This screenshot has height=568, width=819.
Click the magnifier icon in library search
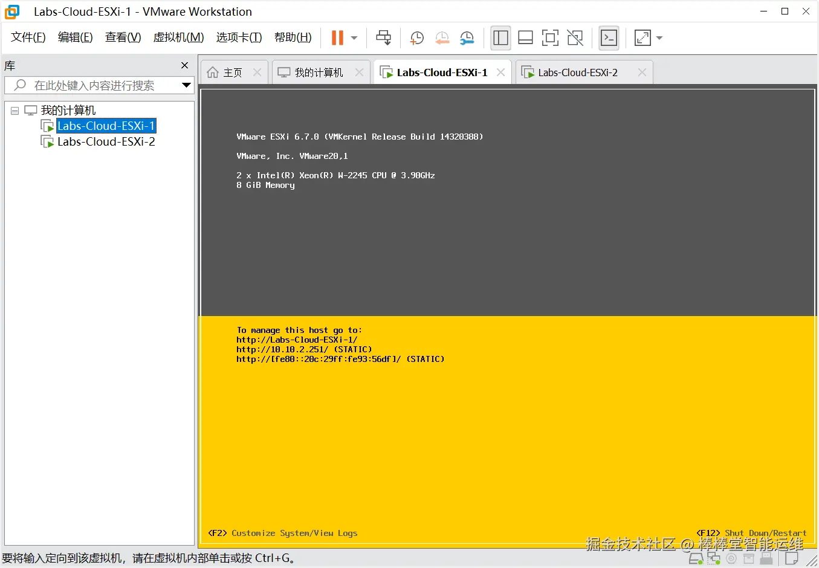(20, 85)
